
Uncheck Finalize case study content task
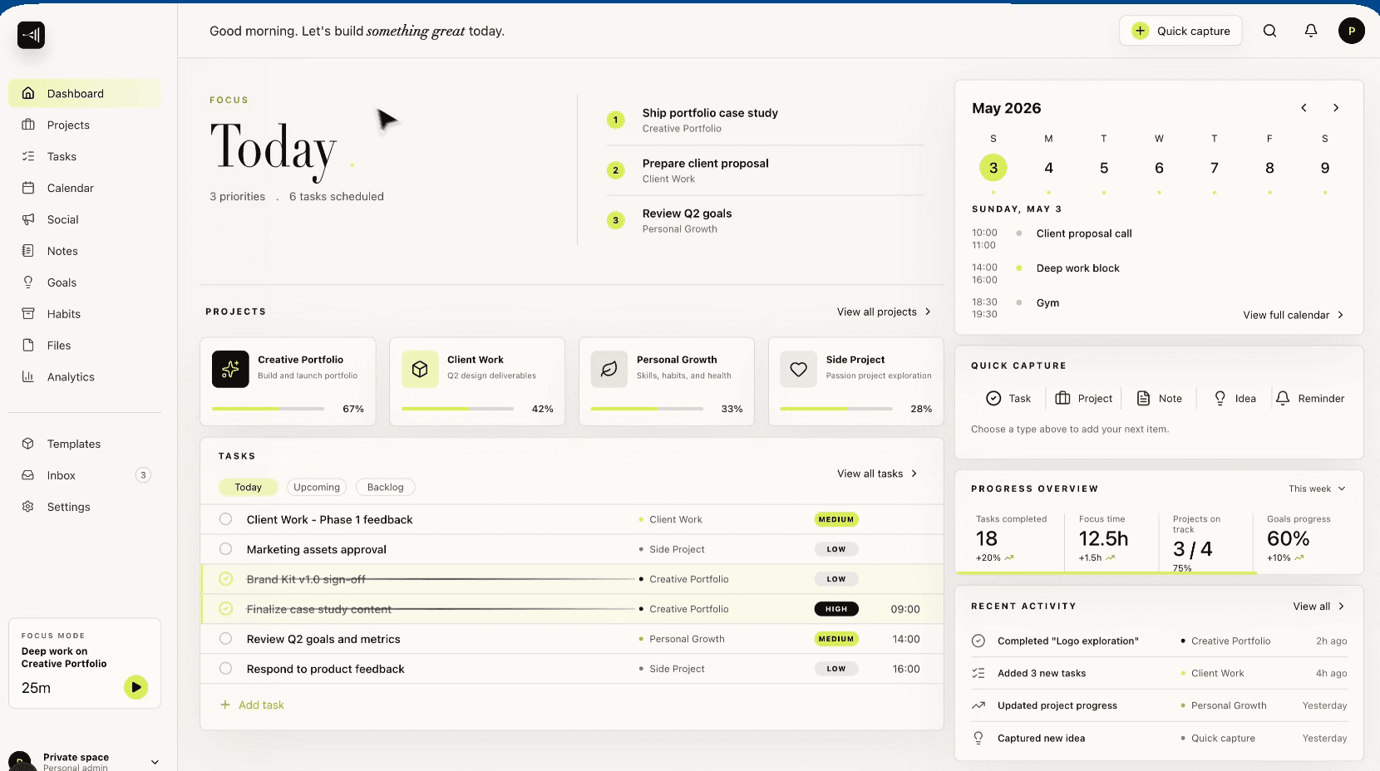[x=225, y=609]
